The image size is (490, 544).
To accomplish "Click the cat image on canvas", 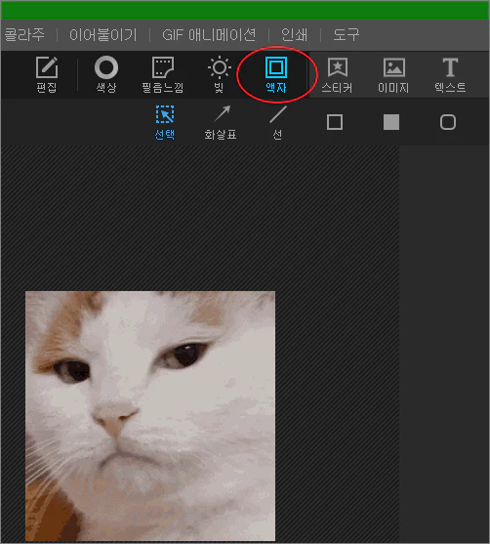I will [x=150, y=416].
